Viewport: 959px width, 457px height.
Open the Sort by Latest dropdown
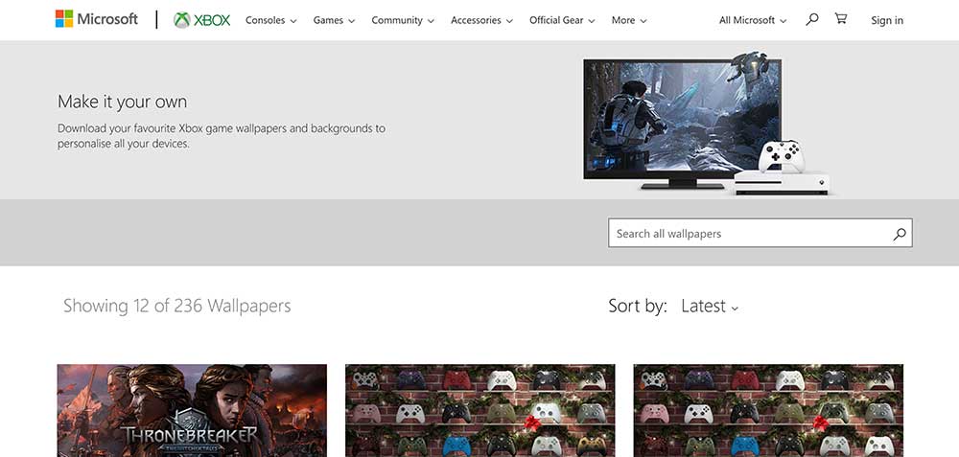click(710, 306)
